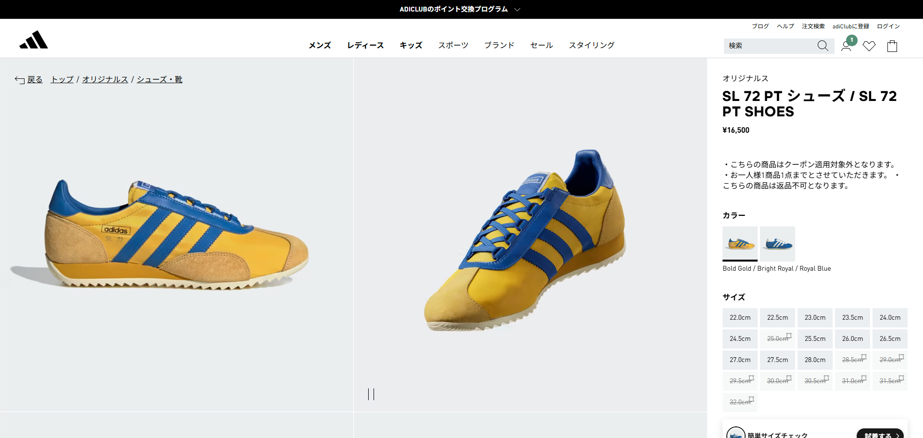Select size 26.5cm
Viewport: 923px width, 438px height.
tap(890, 339)
